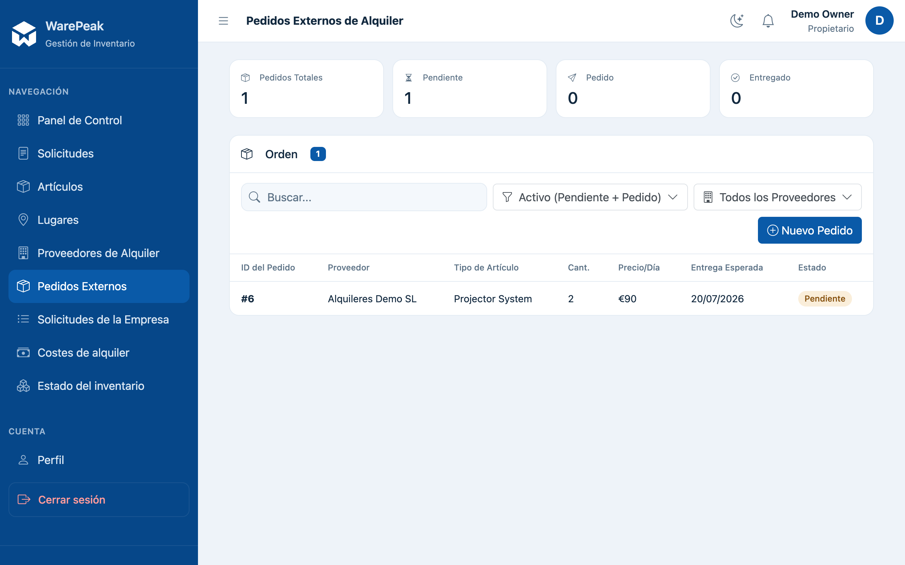Switch to dark mode moon icon
This screenshot has width=905, height=565.
[x=737, y=21]
